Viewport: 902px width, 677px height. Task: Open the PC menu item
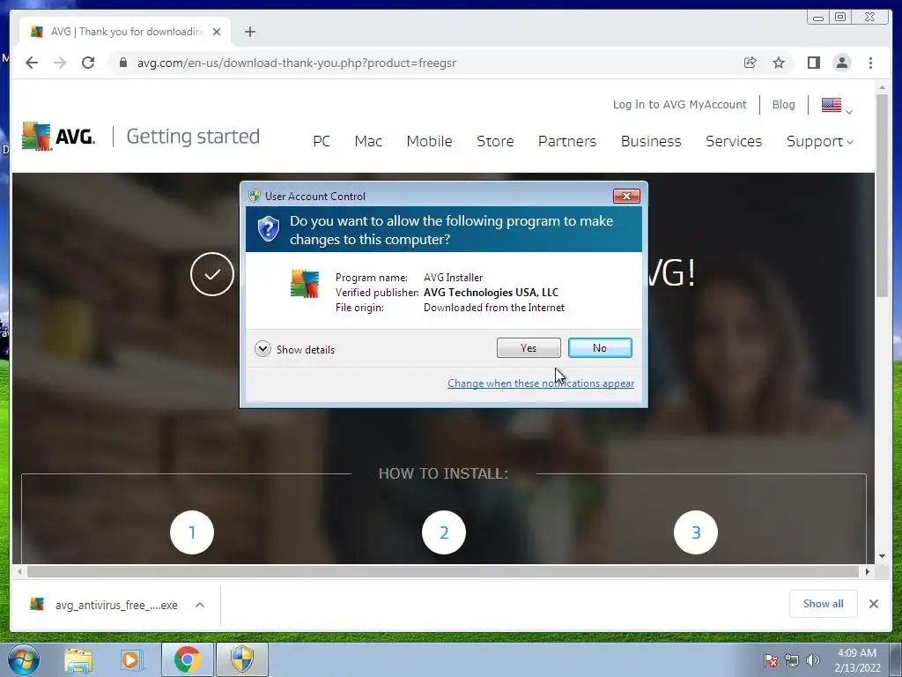[x=321, y=141]
